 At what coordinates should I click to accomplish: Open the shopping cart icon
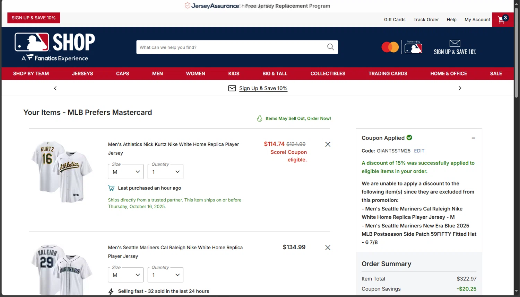(503, 20)
